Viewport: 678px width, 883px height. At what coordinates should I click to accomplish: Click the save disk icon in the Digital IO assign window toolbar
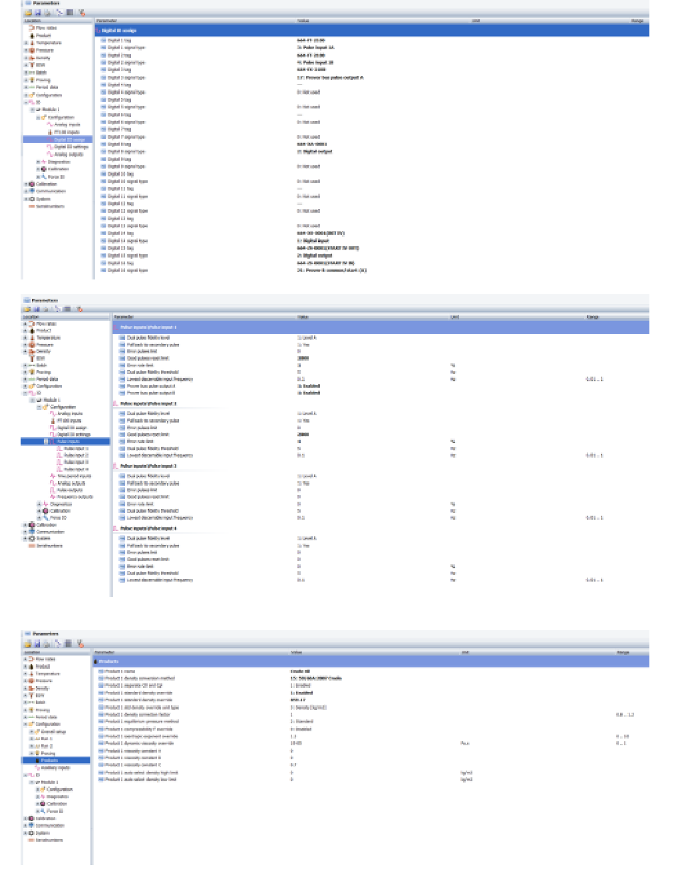(x=38, y=13)
